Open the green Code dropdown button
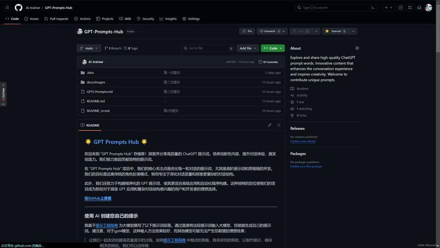This screenshot has height=248, width=440. [x=273, y=48]
